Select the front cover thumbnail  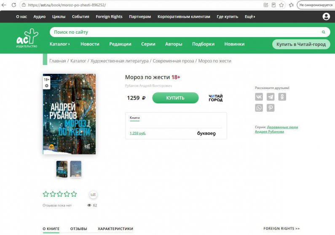[62, 169]
